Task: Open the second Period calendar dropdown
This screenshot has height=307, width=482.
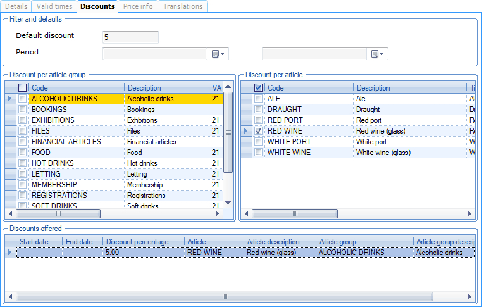Action: [378, 54]
